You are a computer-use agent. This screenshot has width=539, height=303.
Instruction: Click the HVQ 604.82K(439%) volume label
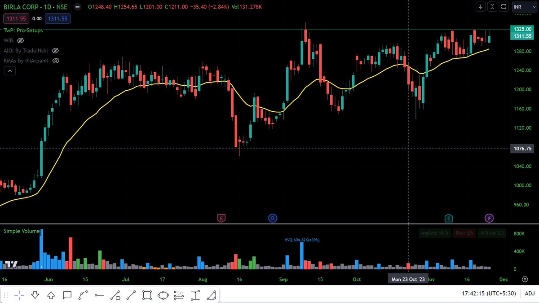(302, 240)
